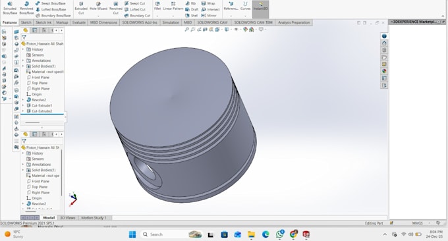The width and height of the screenshot is (448, 241).
Task: Expand Annotations in the upper feature tree
Action: tap(23, 61)
